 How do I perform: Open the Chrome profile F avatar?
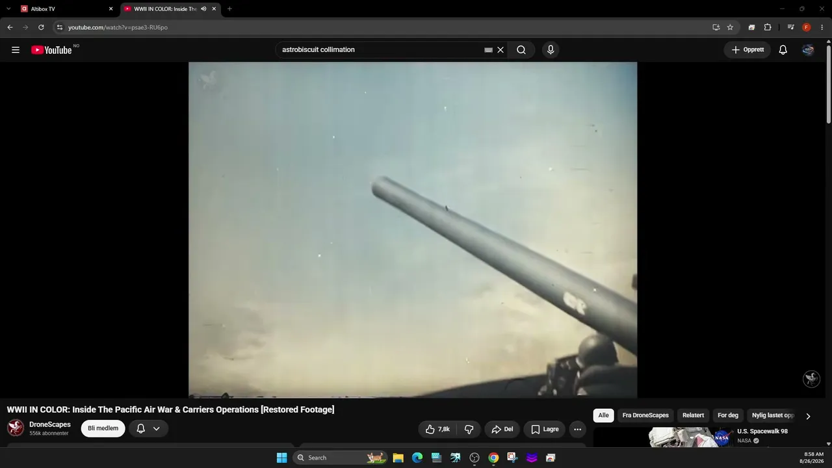tap(807, 27)
